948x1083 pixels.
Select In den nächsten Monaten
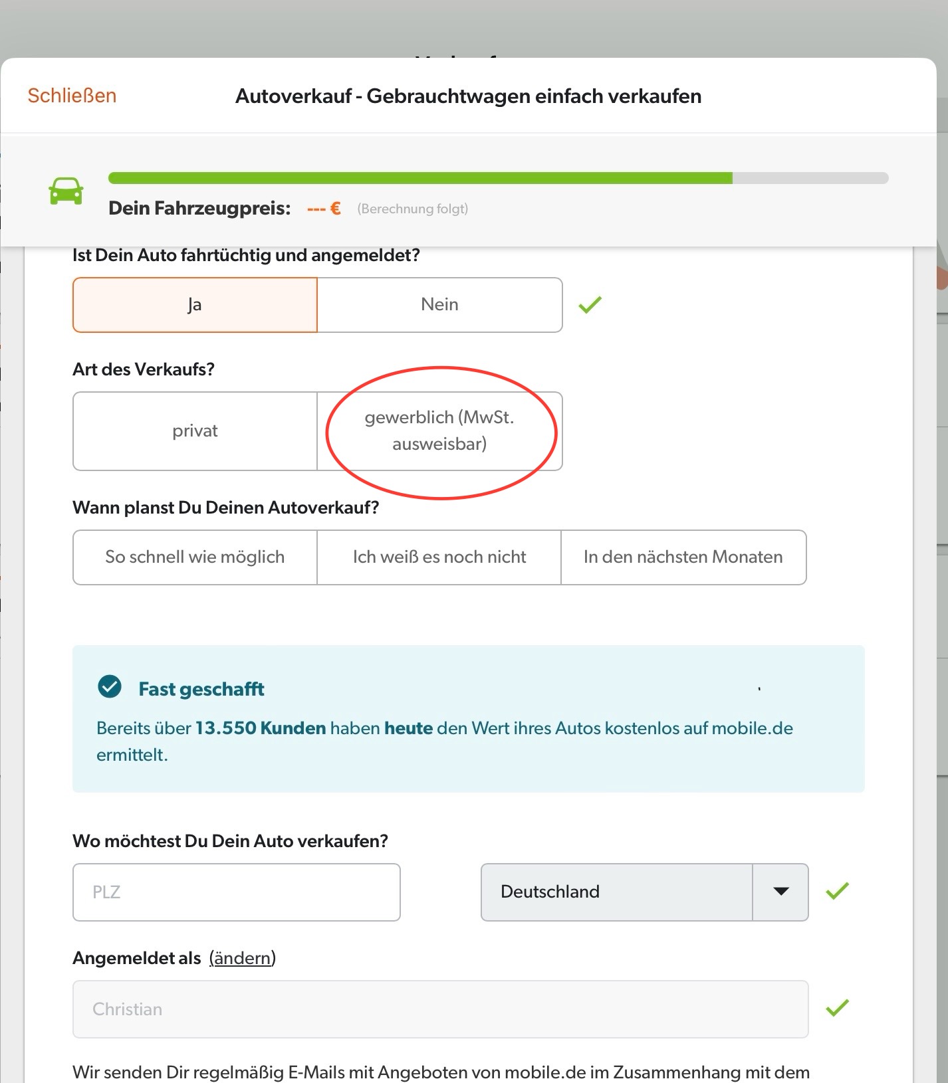tap(683, 557)
